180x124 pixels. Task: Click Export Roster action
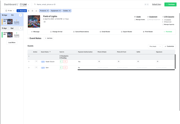tap(126, 32)
